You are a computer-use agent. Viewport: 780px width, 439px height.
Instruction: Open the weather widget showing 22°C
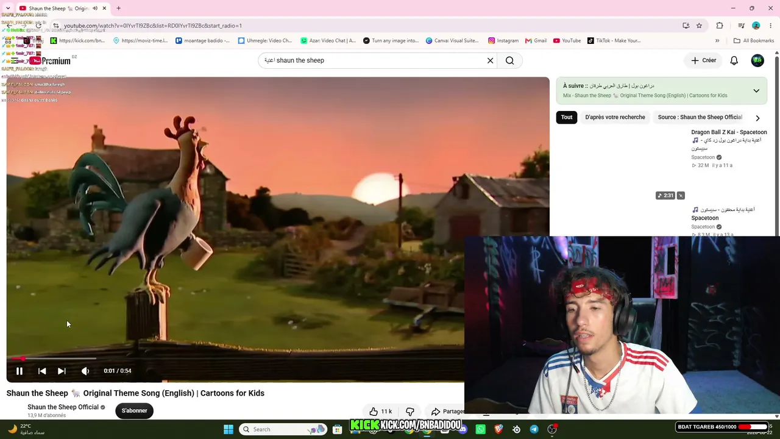[26, 429]
